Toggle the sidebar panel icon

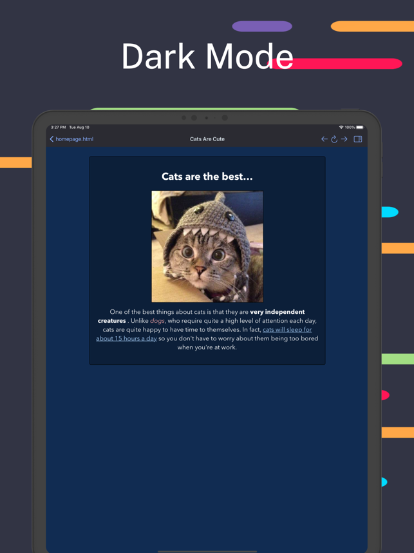[x=357, y=139]
